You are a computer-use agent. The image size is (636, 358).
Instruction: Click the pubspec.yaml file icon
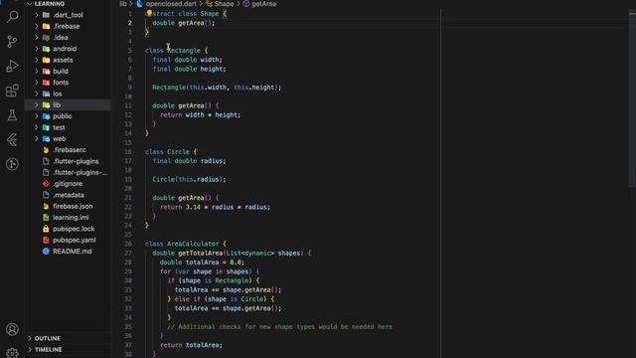46,240
